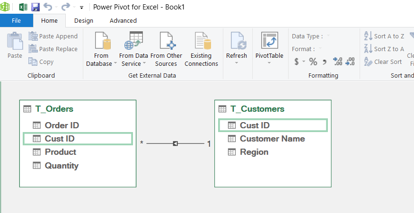This screenshot has height=213, width=414.
Task: Save the workbook using the floppy icon
Action: coord(35,7)
